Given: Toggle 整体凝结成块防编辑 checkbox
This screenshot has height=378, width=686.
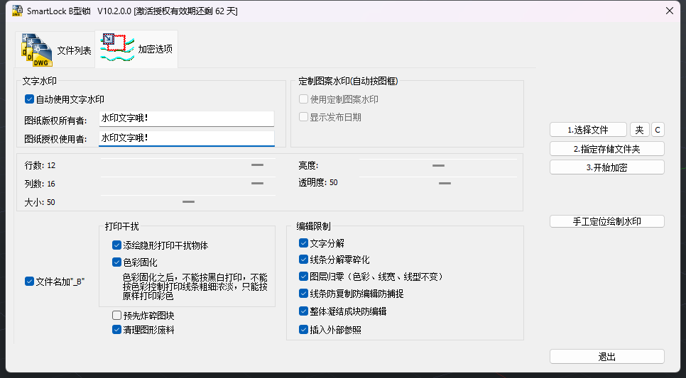Looking at the screenshot, I should coord(303,311).
